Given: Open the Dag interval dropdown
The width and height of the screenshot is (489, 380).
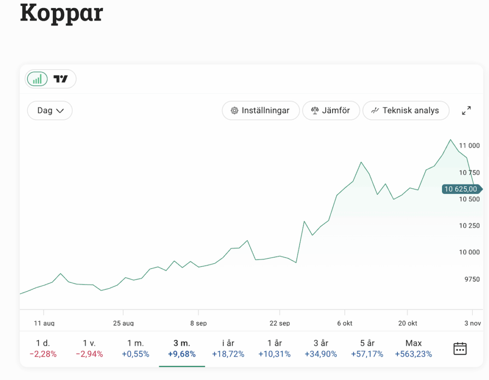Looking at the screenshot, I should (x=50, y=110).
